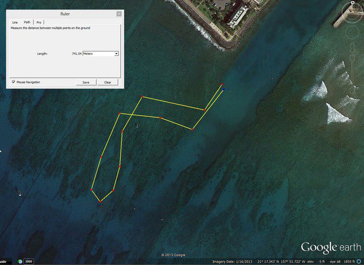
Task: Click the 741.54 length value
Action: [76, 54]
